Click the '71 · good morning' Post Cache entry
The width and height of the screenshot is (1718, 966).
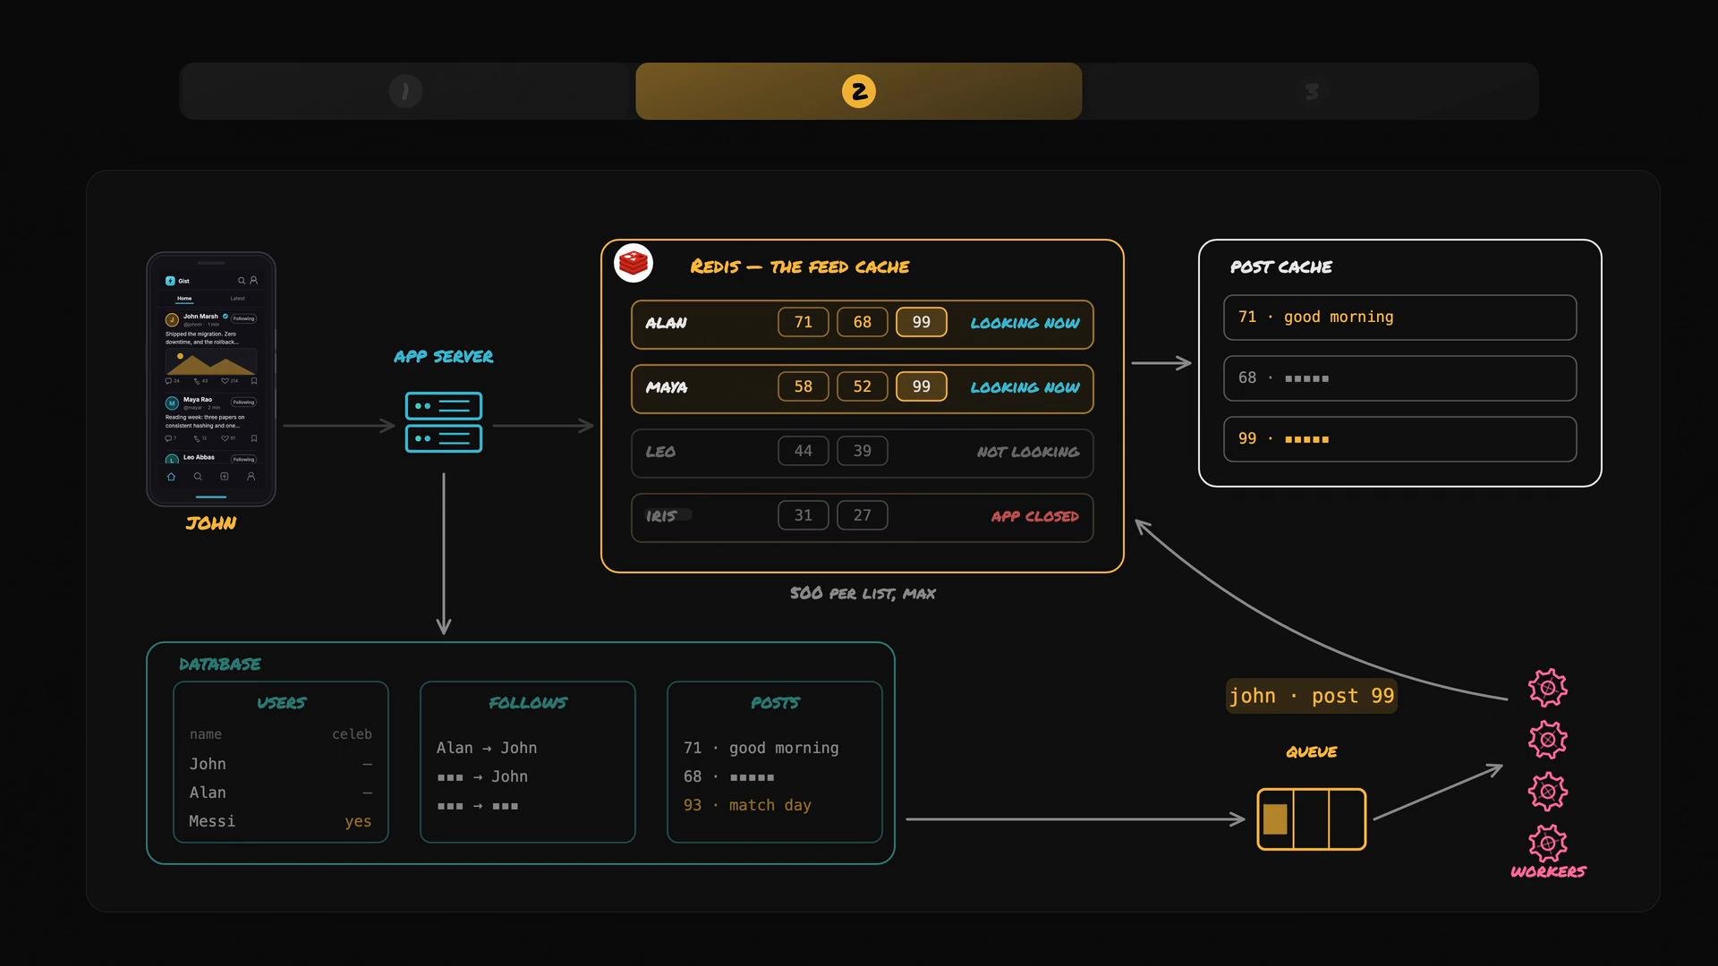[1400, 318]
